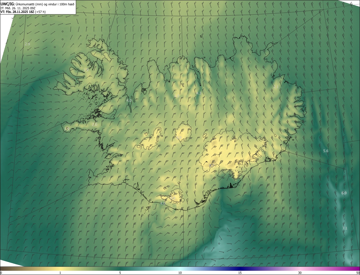Screen dimensions: 360x275
Task: Click the 1 tick on the color scale
Action: point(60,273)
